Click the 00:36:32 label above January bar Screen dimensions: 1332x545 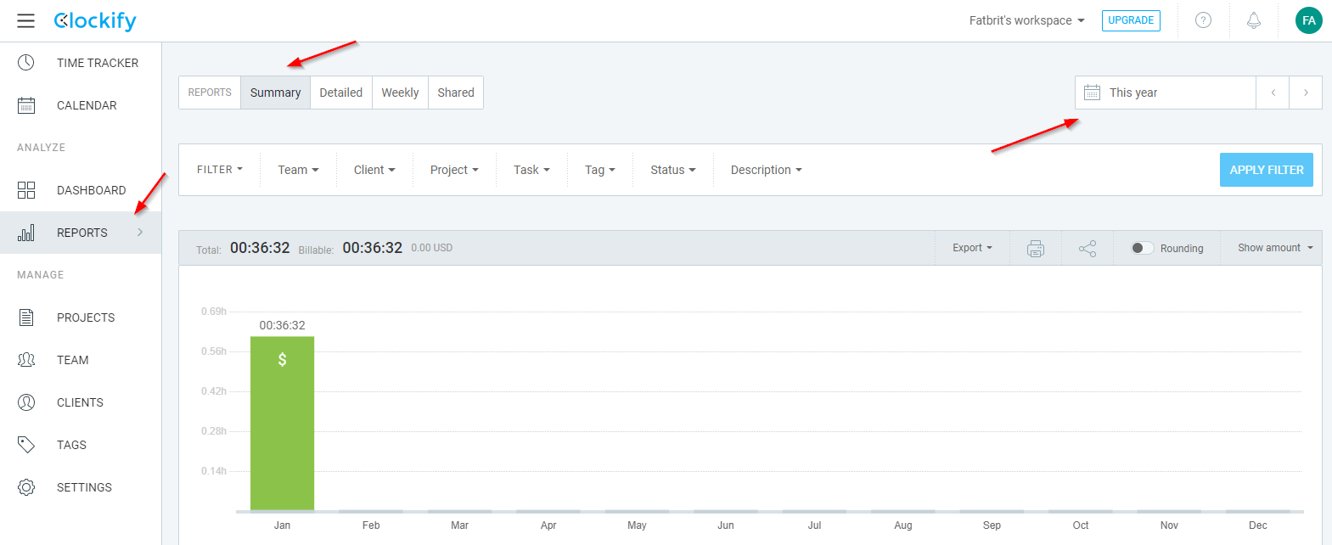283,325
